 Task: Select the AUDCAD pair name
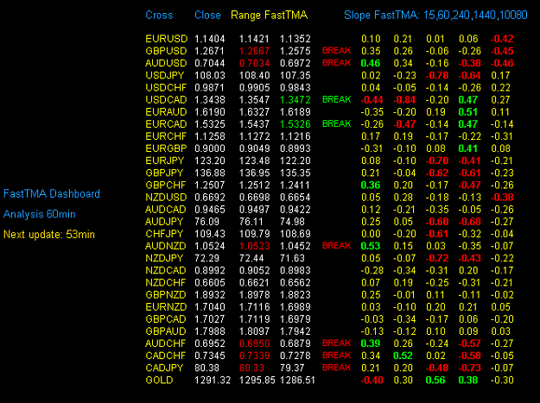166,210
